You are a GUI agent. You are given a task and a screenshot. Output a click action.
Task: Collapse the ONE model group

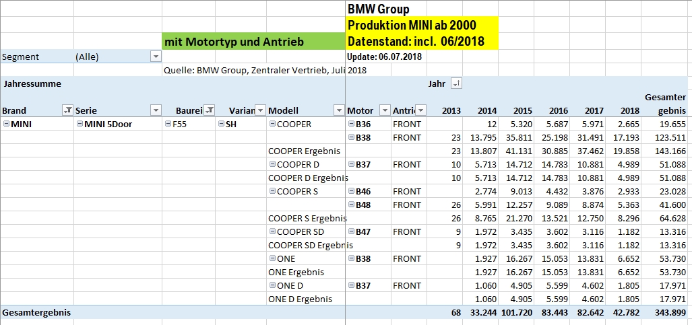tap(272, 258)
